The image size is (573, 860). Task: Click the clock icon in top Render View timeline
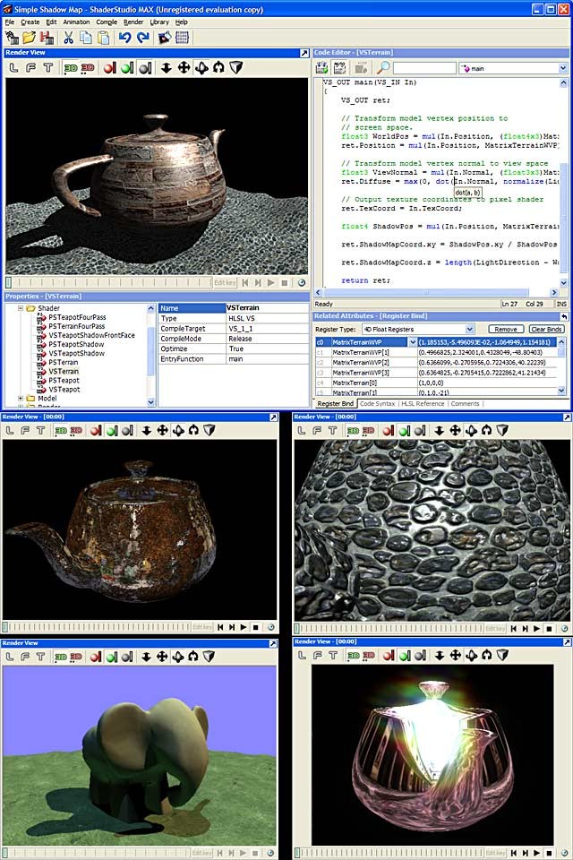tap(302, 282)
